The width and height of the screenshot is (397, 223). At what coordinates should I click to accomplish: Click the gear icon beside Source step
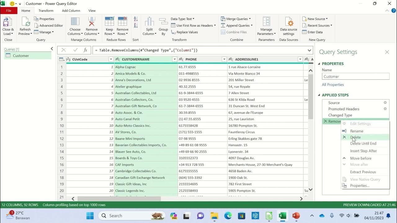click(x=385, y=103)
